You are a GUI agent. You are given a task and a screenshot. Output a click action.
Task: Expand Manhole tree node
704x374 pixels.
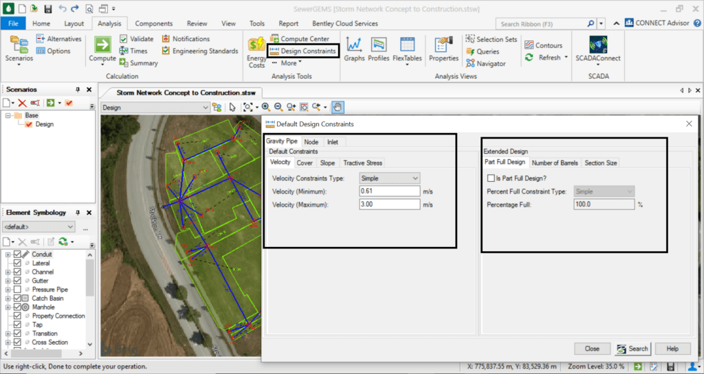(8, 307)
